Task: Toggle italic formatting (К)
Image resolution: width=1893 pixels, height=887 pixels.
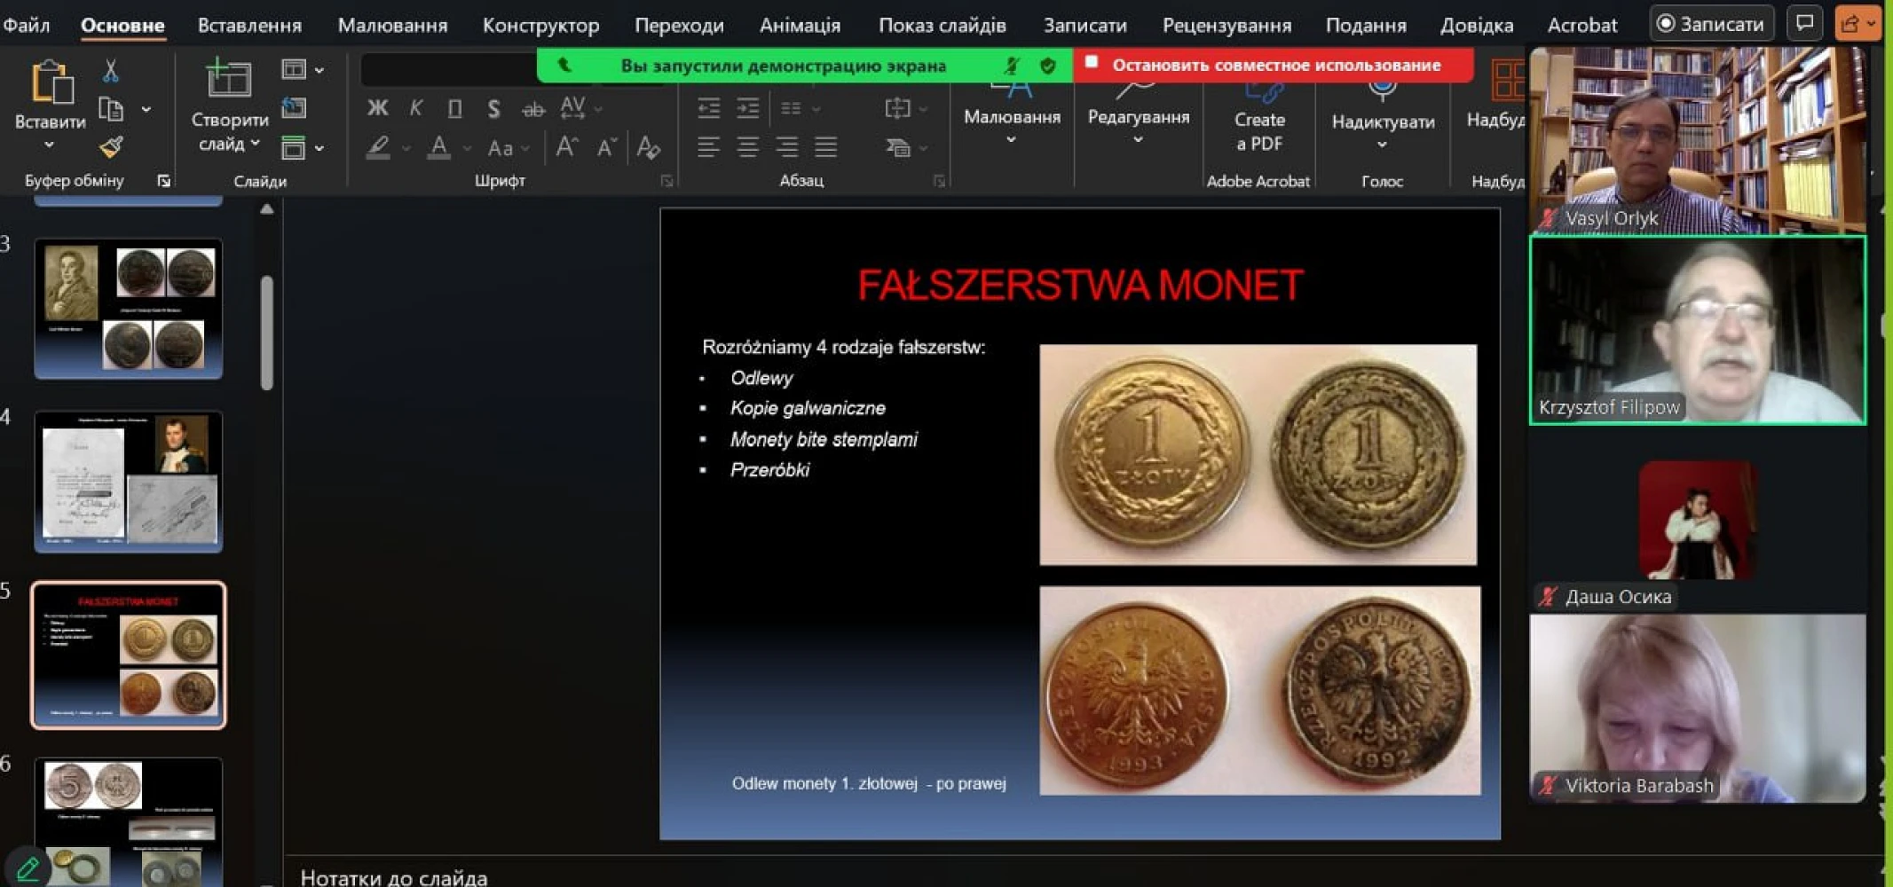Action: [x=415, y=108]
